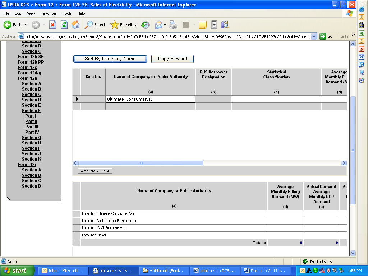This screenshot has width=368, height=276.
Task: Open the Mail icon dropdown arrow
Action: pyautogui.click(x=164, y=25)
